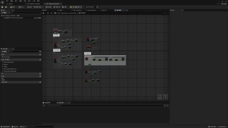This screenshot has height=128, width=228.
Task: Open play mode options menu
Action: click(81, 7)
